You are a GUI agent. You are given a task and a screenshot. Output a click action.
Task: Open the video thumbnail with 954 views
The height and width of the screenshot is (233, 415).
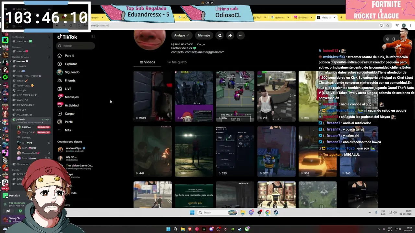317,151
